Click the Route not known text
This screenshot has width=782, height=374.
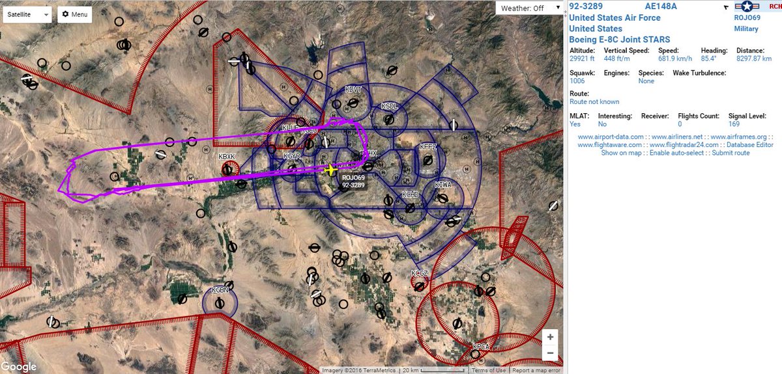[x=594, y=102]
